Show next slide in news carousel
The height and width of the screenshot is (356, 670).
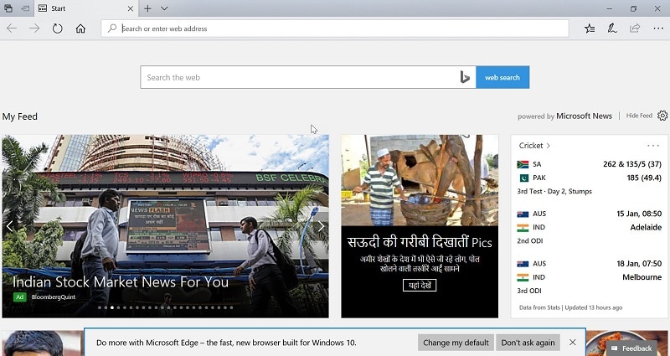pyautogui.click(x=321, y=226)
